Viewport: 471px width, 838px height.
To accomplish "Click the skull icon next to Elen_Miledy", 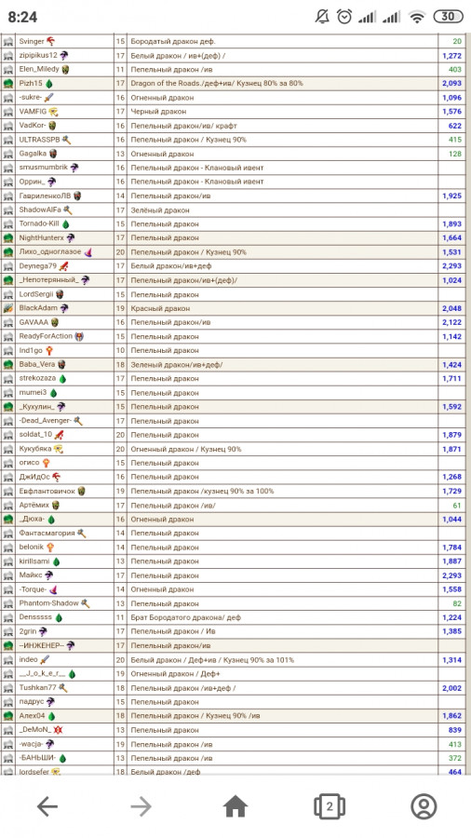I will 65,70.
